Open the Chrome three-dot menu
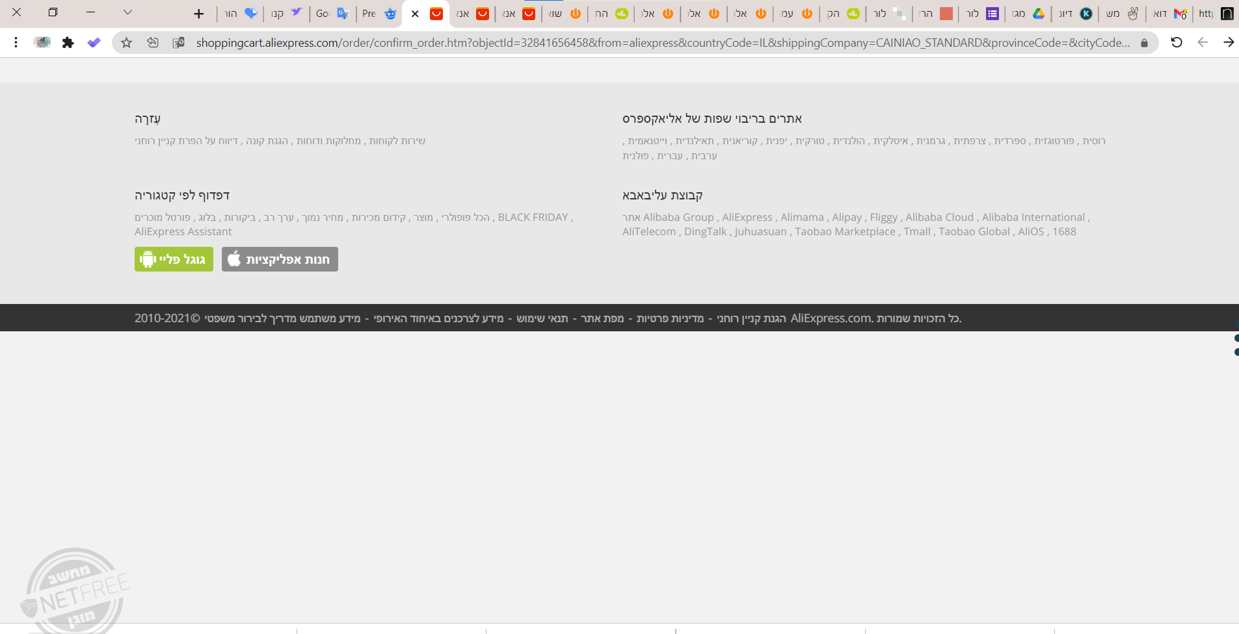This screenshot has height=634, width=1239. pos(16,42)
